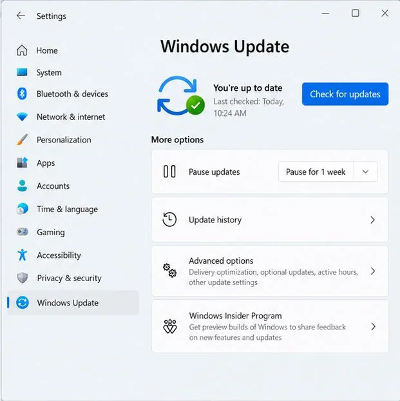Screen dimensions: 400x401
Task: Click the Network wifi icon
Action: click(22, 117)
